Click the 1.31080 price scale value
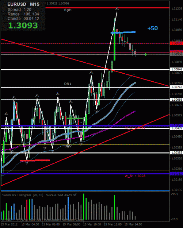The height and width of the screenshot is (228, 183). 176,30
